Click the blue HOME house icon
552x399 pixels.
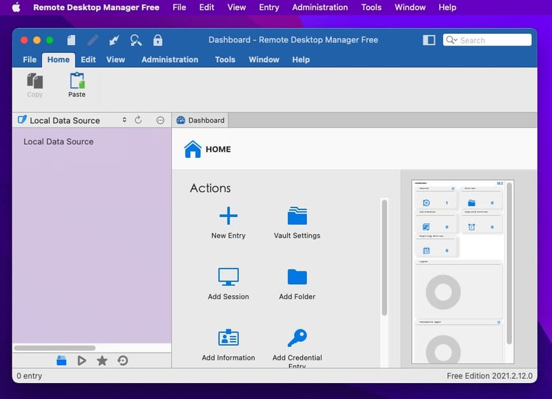193,149
